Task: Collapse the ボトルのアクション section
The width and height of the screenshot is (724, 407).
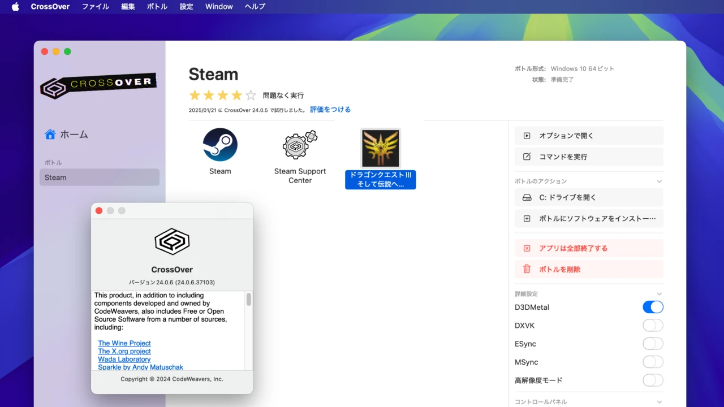Action: pos(659,181)
